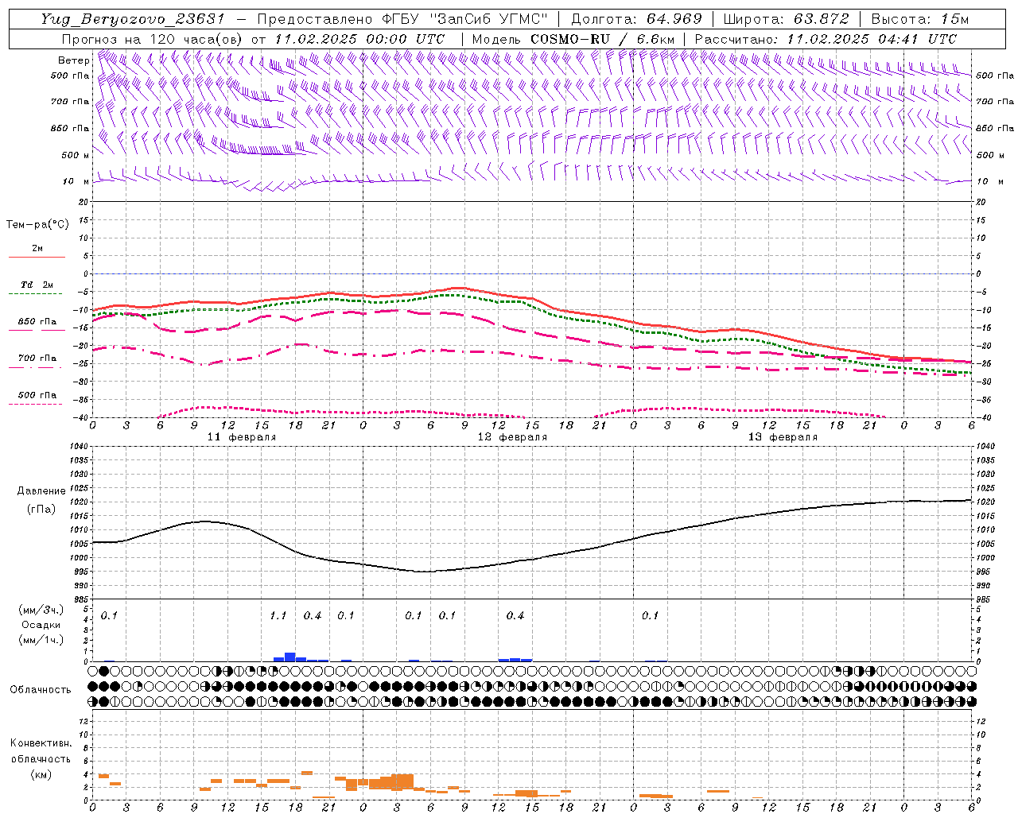Click the elevation text 'Высота: 15м'
Viewport: 1018px width, 814px height.
tap(920, 19)
